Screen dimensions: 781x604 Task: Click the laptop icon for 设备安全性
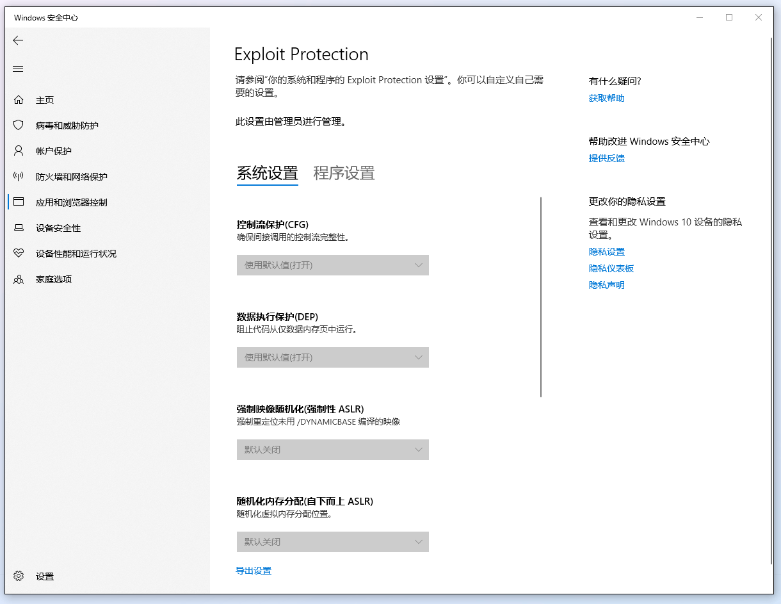click(x=19, y=228)
